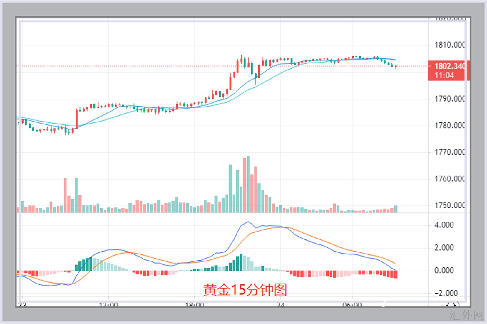Click the red 黄金15分钟图 chart title
This screenshot has height=324, width=487.
pos(245,290)
